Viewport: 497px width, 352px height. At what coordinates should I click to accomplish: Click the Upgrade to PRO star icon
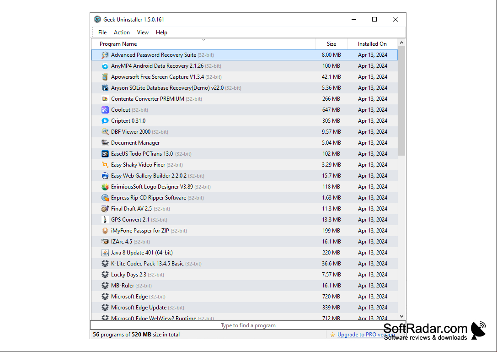332,335
